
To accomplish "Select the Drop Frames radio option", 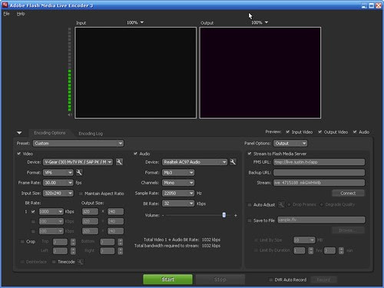I will point(290,204).
